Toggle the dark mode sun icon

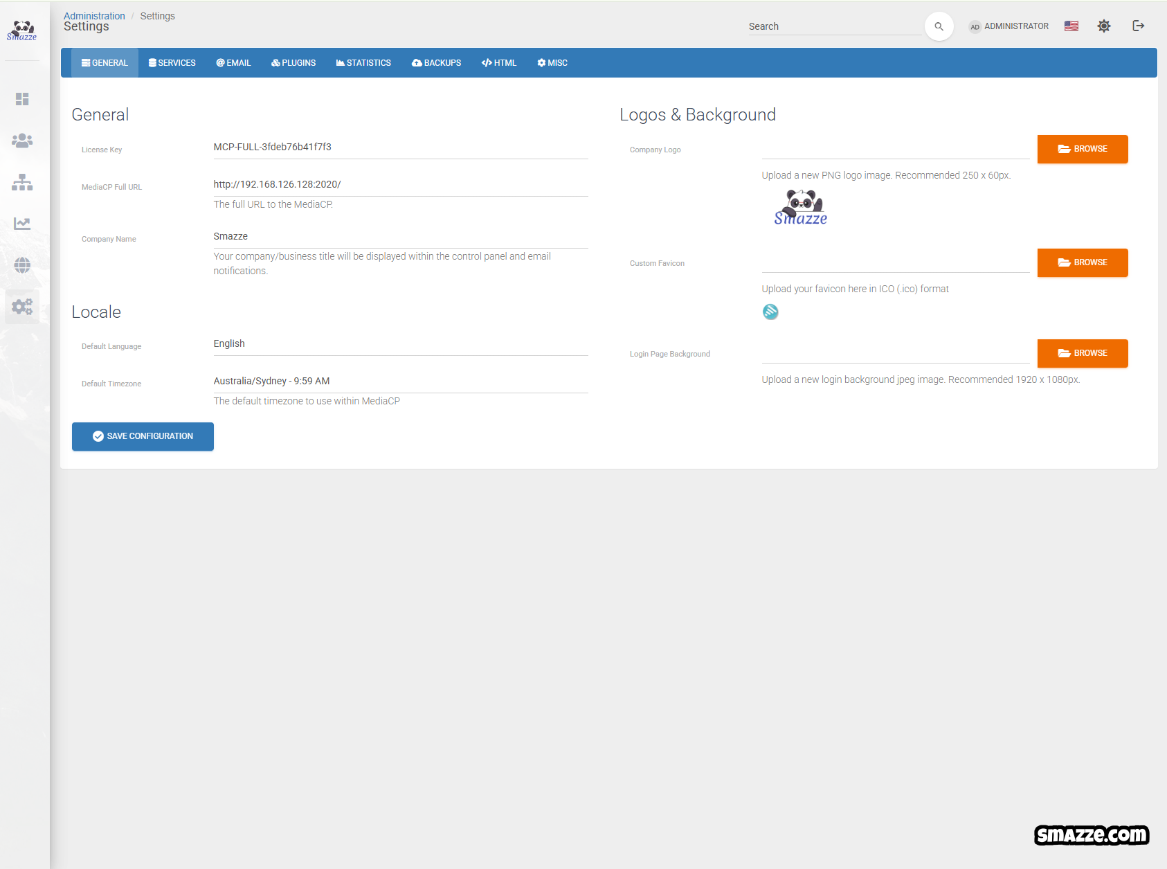coord(1103,26)
